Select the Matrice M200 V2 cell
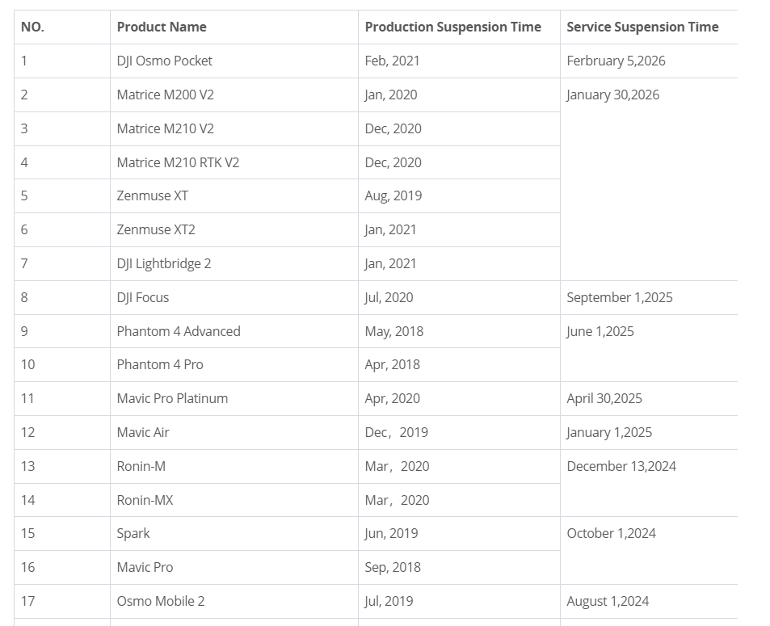770x626 pixels. coord(165,95)
